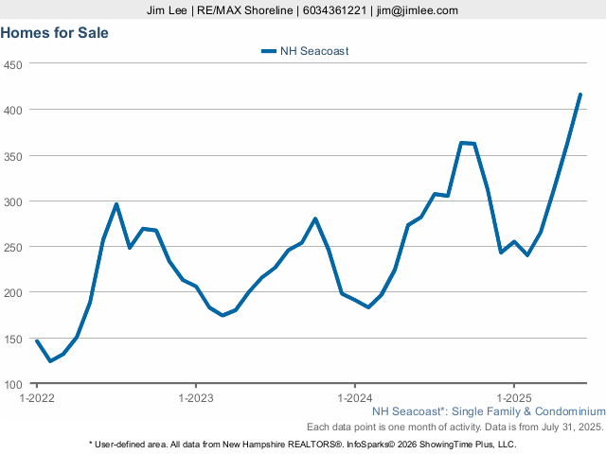Image resolution: width=606 pixels, height=454 pixels.
Task: Toggle the NH Seacoast legend label
Action: [x=314, y=51]
